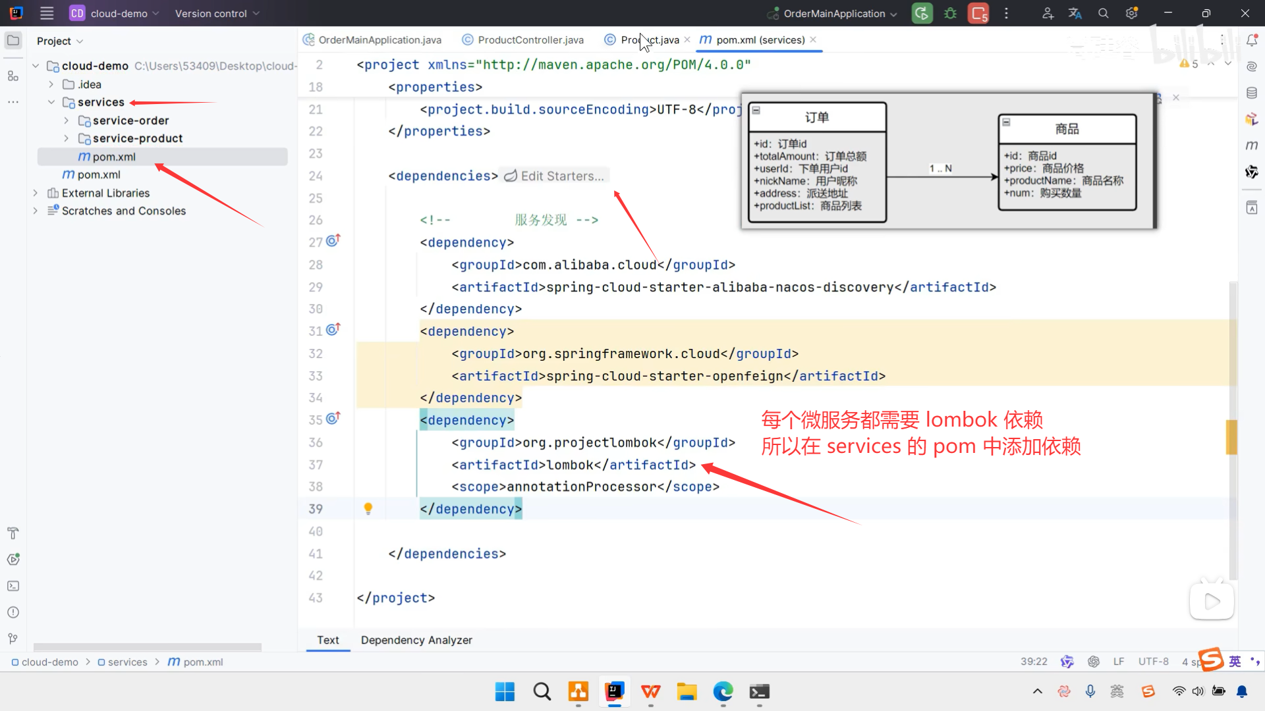The height and width of the screenshot is (711, 1265).
Task: Expand the service-order module
Action: (x=66, y=120)
